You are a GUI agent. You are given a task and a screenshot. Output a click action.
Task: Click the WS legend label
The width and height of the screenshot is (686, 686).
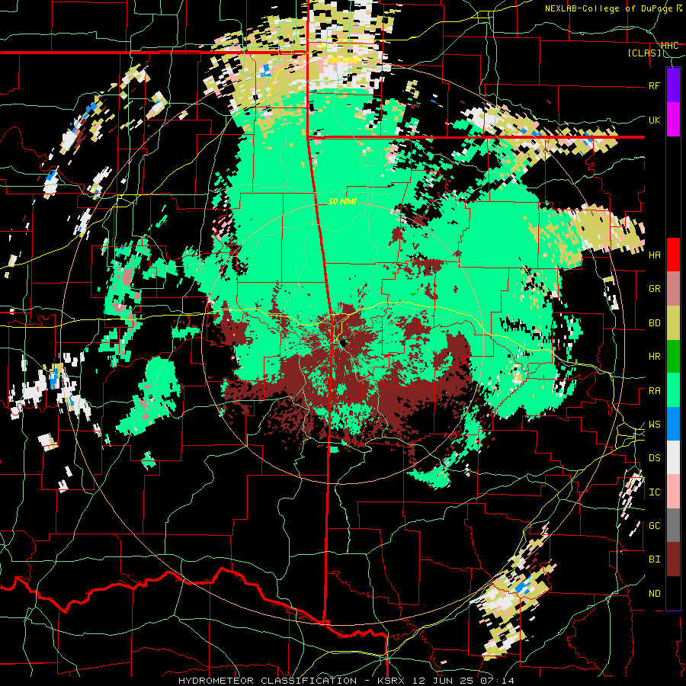654,425
